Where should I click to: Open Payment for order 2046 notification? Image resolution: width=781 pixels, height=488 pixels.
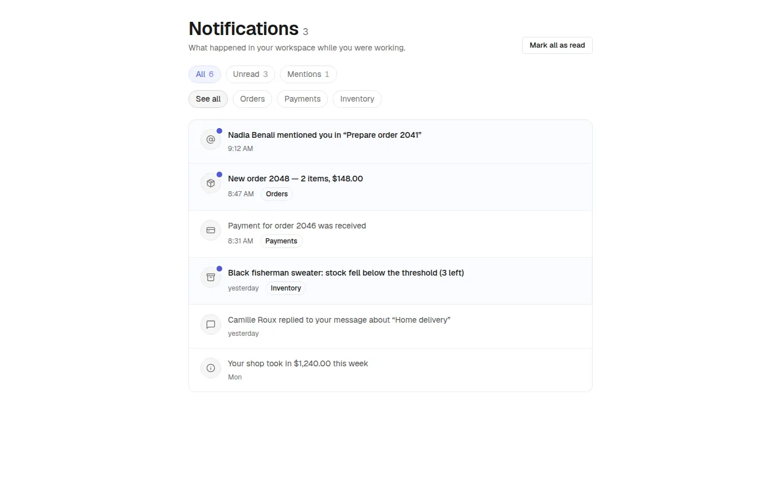[390, 234]
